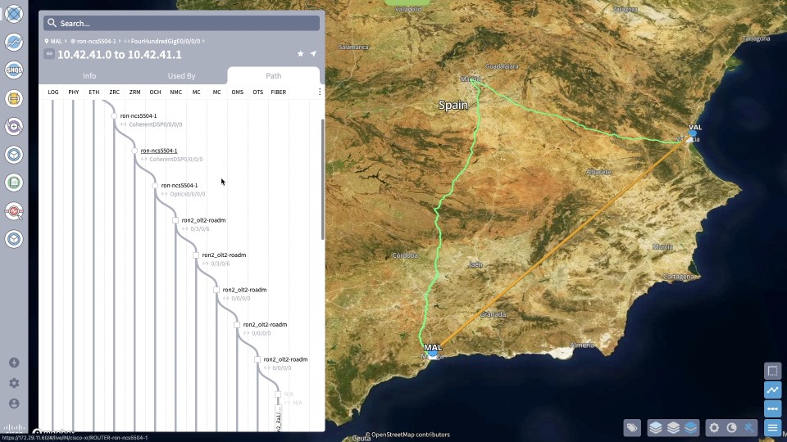Expand the chevron after FourHundredGigE0/0/0/0

pos(203,41)
